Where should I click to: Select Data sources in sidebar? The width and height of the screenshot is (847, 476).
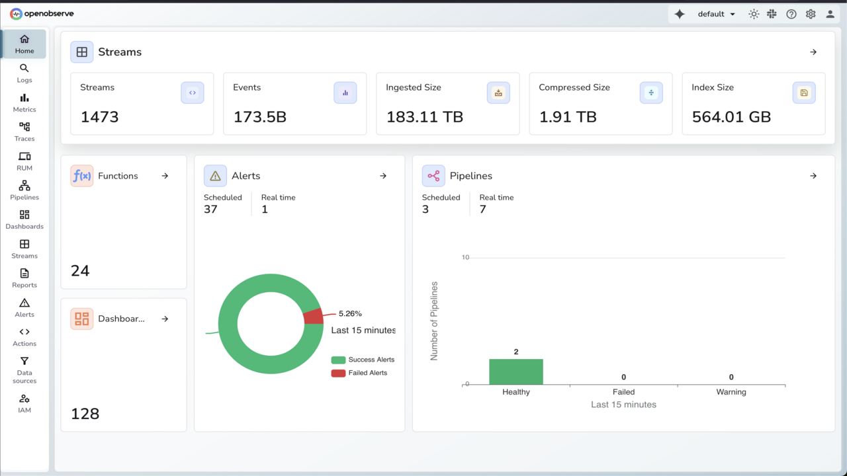tap(24, 370)
